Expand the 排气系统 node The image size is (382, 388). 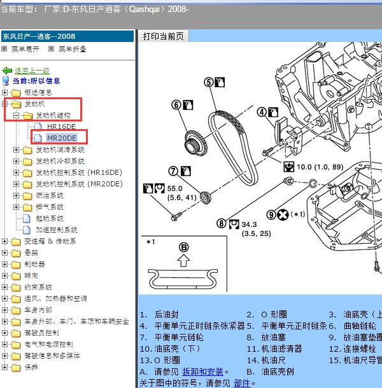(16, 207)
